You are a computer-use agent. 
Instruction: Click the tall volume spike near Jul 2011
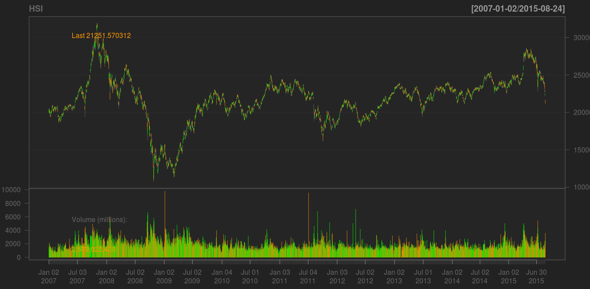(308, 225)
